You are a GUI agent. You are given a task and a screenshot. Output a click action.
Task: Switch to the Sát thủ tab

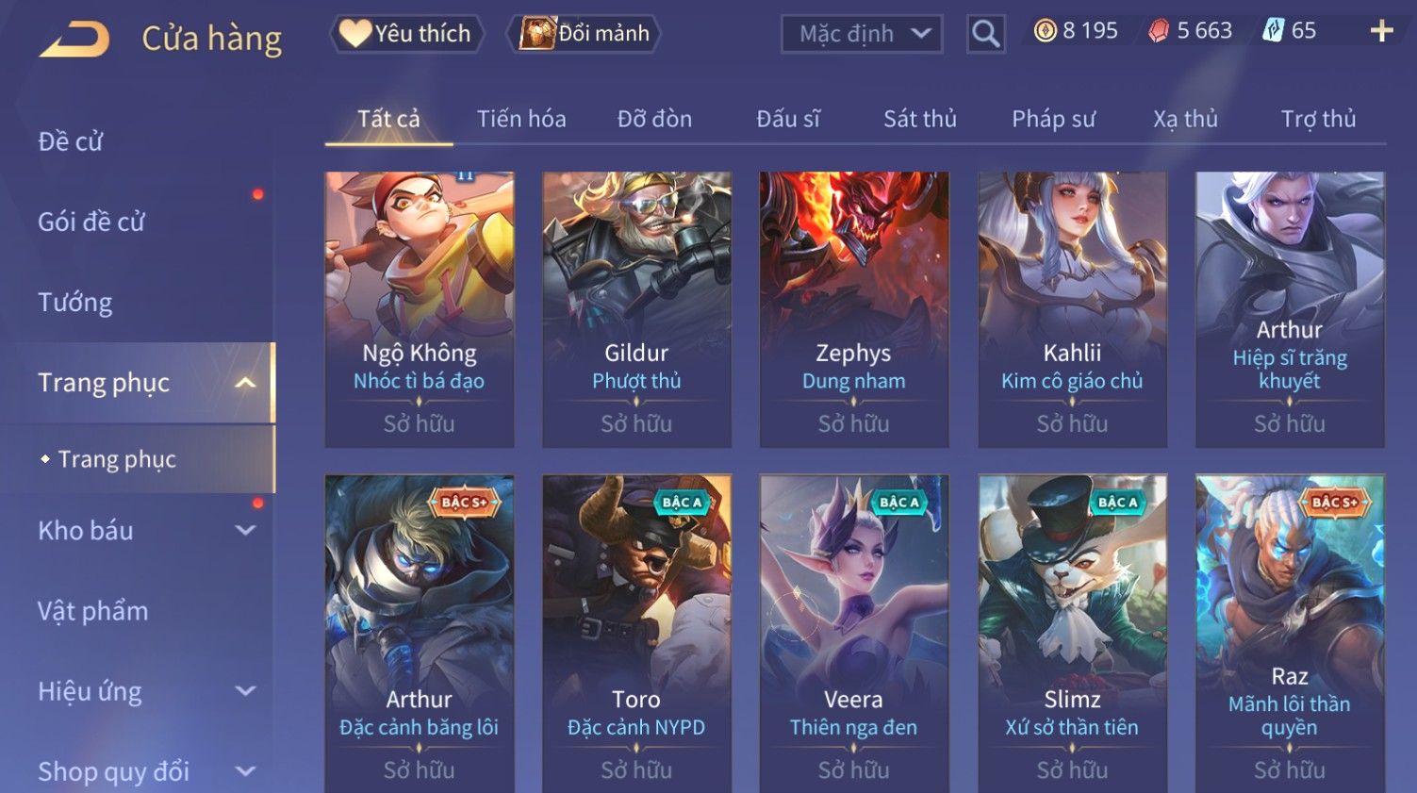point(920,119)
